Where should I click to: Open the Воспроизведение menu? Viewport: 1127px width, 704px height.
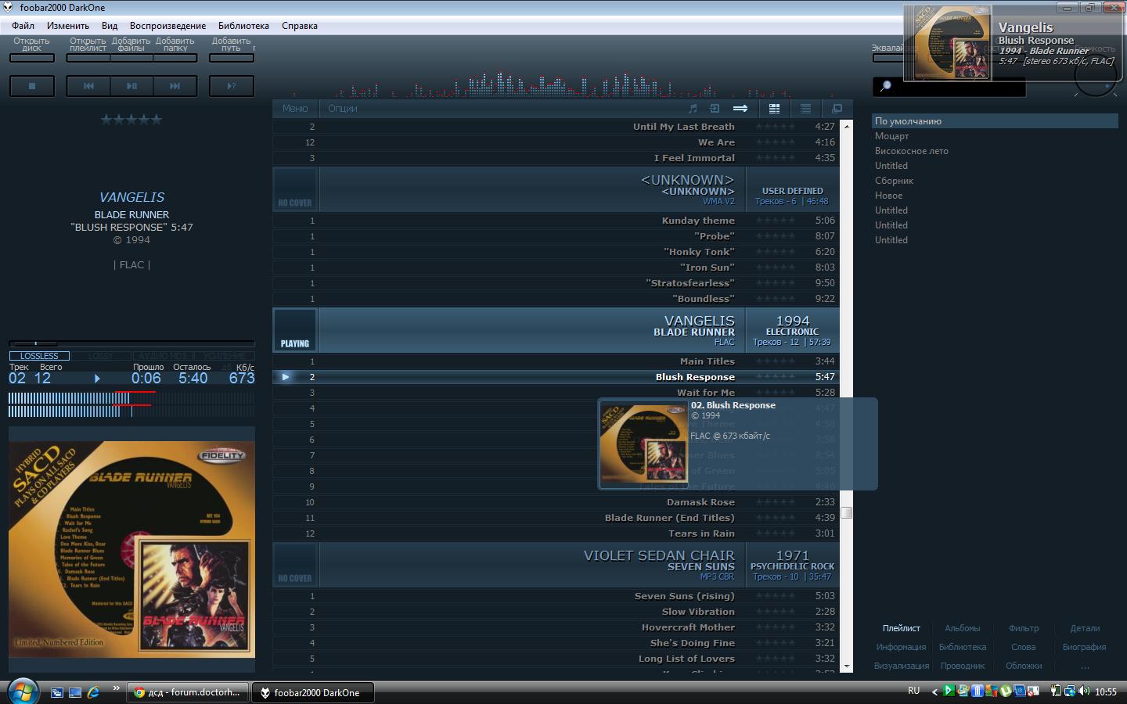click(168, 26)
